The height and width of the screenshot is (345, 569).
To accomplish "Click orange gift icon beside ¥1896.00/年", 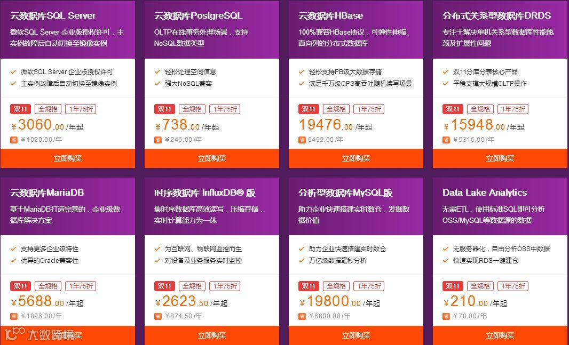I will point(14,316).
